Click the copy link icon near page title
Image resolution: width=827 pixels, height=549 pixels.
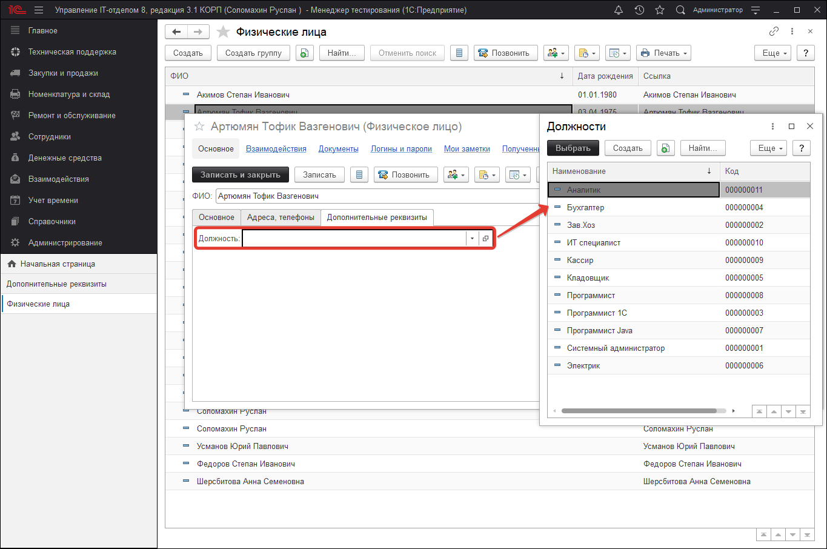click(774, 32)
